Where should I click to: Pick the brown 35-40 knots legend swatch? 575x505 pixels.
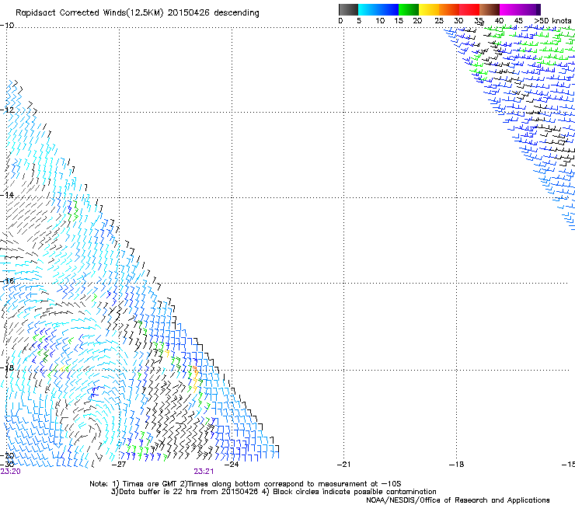[490, 9]
